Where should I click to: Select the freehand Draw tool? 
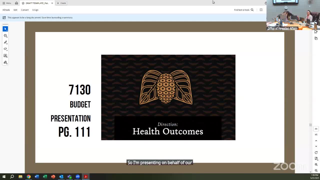pyautogui.click(x=5, y=49)
